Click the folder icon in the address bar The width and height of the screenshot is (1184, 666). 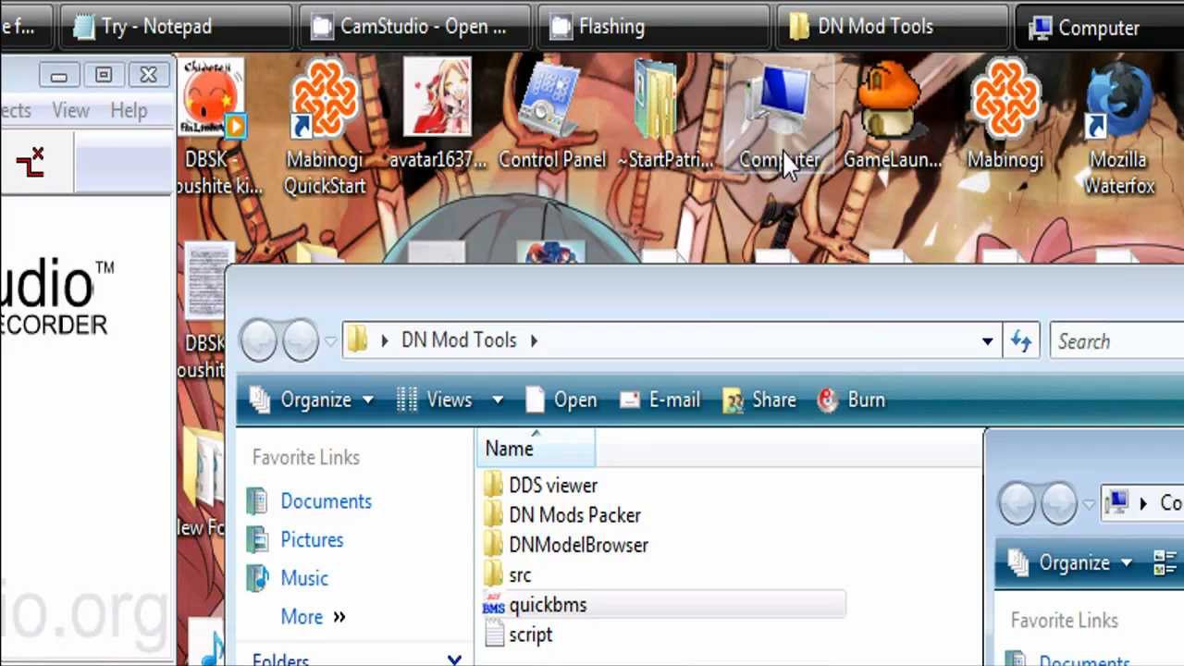(x=358, y=340)
